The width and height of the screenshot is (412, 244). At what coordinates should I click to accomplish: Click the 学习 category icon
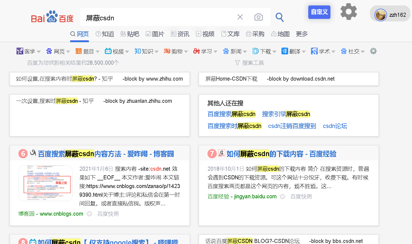(x=196, y=51)
